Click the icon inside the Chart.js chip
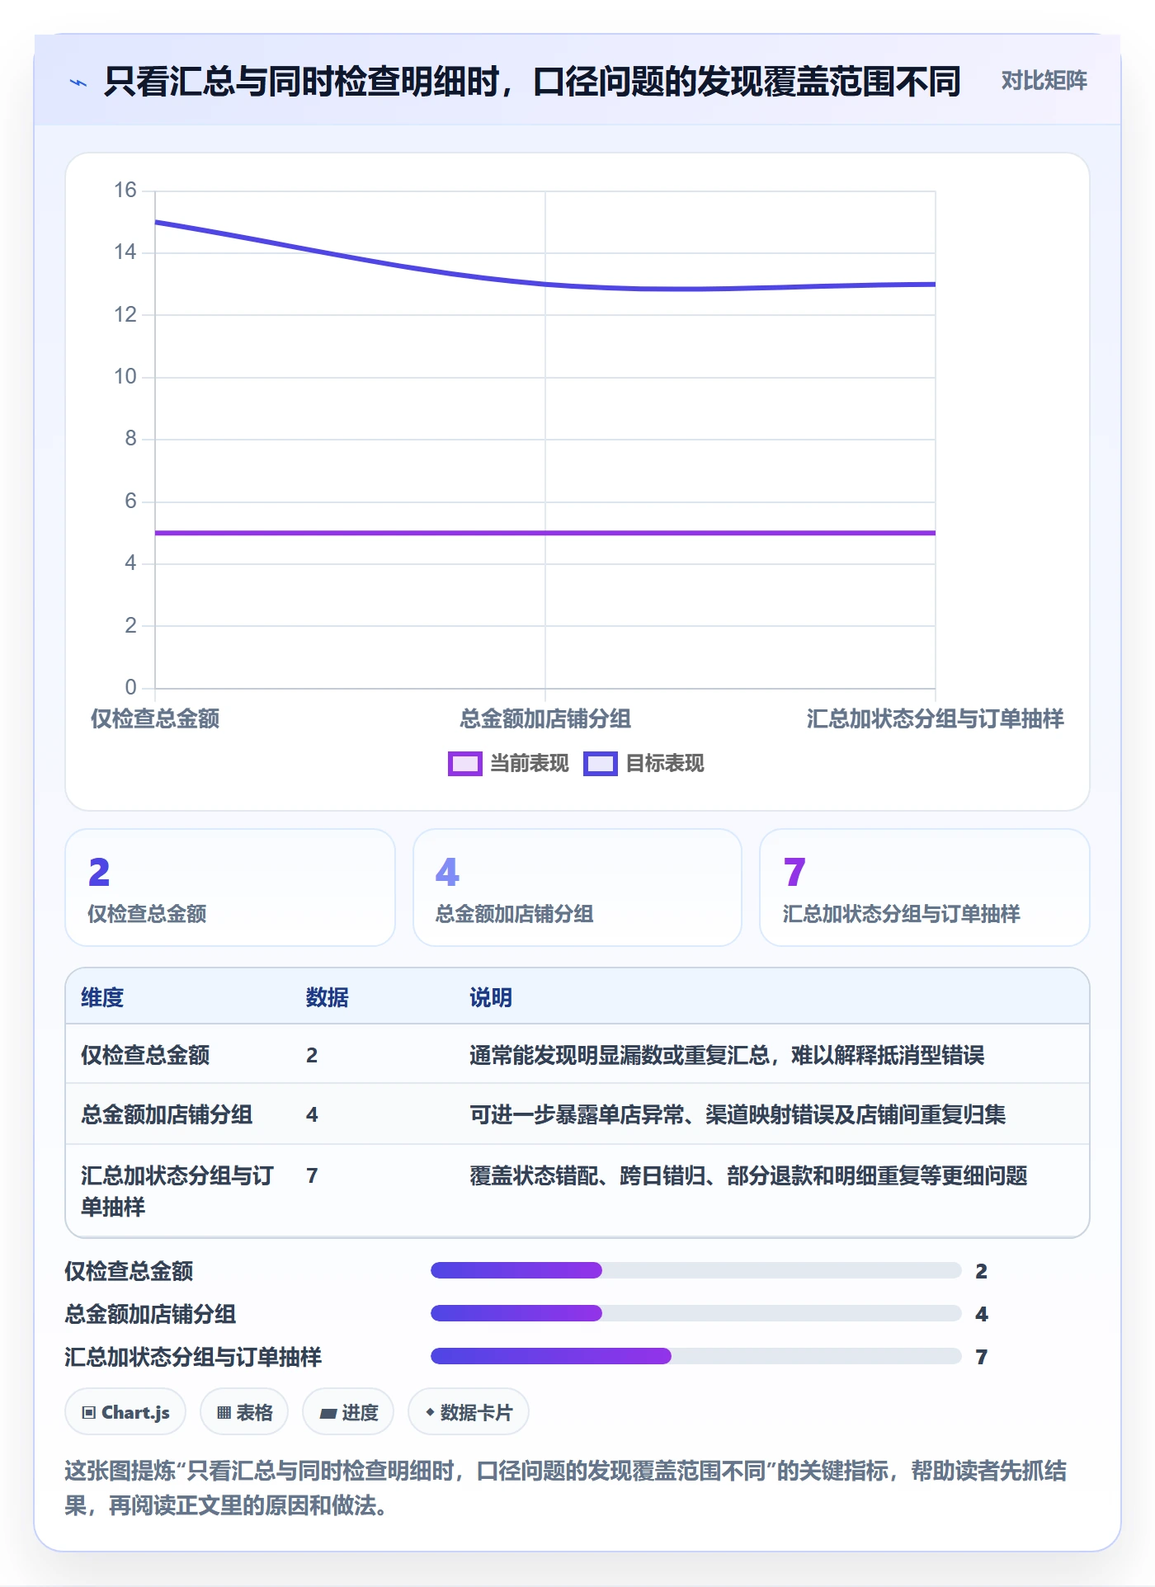The height and width of the screenshot is (1587, 1155). coord(89,1413)
